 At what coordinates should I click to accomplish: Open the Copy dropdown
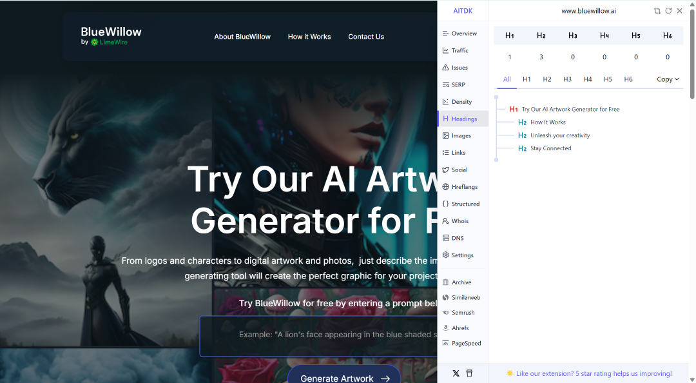pyautogui.click(x=668, y=79)
